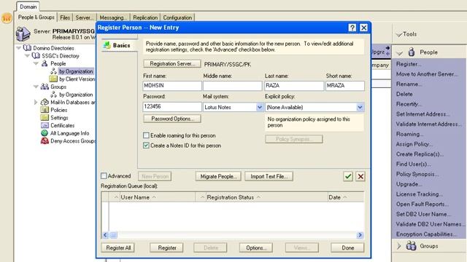Switch to the Server tab
This screenshot has width=467, height=262.
(85, 17)
